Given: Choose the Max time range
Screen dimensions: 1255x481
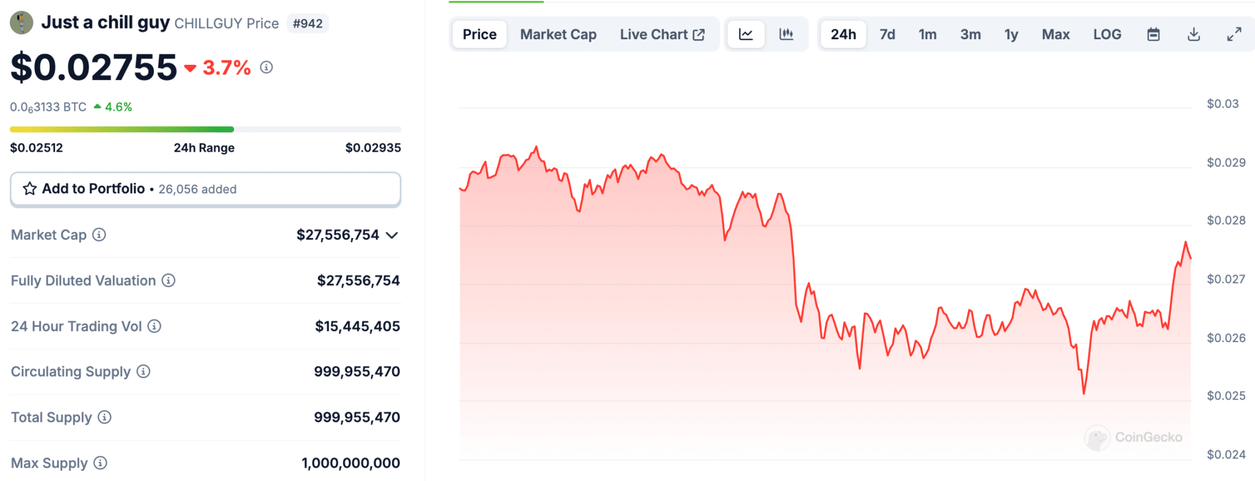Looking at the screenshot, I should coord(1055,34).
